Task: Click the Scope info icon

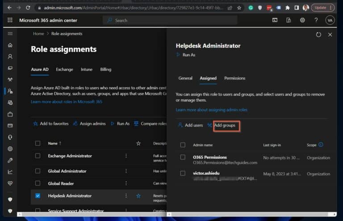Action: 321,144
